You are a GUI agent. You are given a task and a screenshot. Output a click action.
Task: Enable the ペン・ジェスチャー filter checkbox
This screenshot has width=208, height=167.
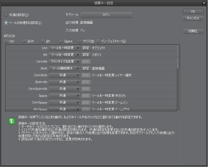98,41
